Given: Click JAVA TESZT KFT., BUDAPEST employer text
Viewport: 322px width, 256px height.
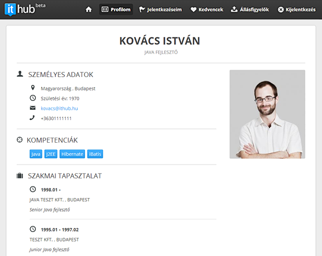Looking at the screenshot, I should pyautogui.click(x=60, y=200).
